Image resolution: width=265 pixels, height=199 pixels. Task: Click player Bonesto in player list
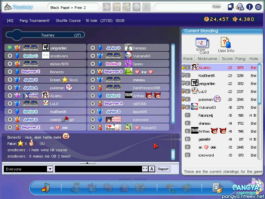(x=45, y=72)
